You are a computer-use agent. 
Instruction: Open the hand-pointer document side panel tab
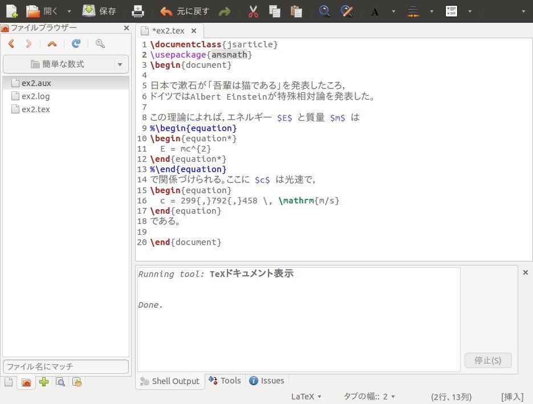pyautogui.click(x=77, y=382)
